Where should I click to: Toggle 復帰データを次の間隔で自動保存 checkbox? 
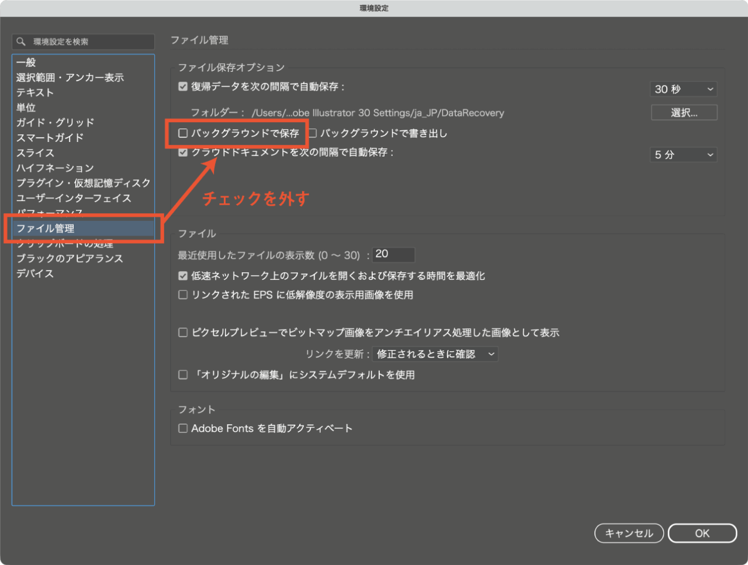pos(183,86)
